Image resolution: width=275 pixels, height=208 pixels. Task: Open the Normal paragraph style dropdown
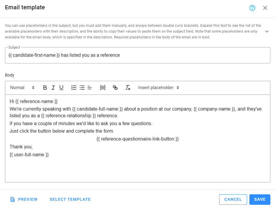click(22, 87)
